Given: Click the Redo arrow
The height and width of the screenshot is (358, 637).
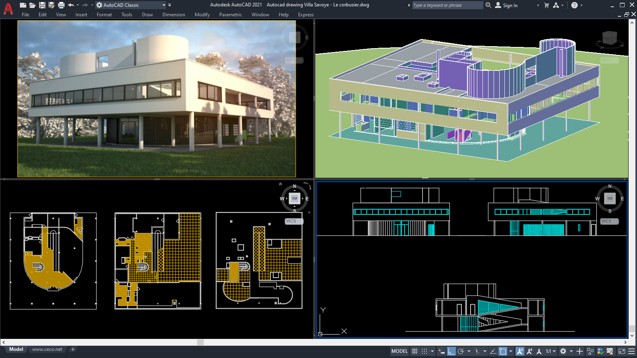Looking at the screenshot, I should 85,5.
